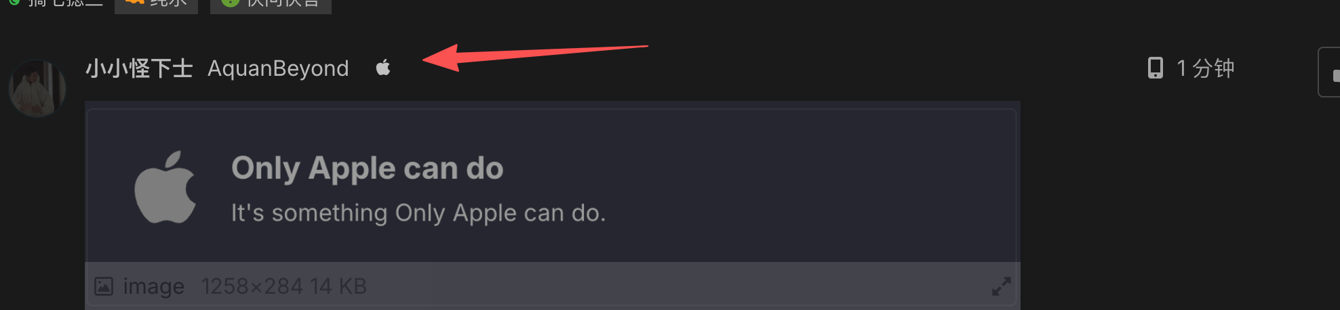Open the embedded Apple image preview
Image resolution: width=1340 pixels, height=310 pixels.
552,186
